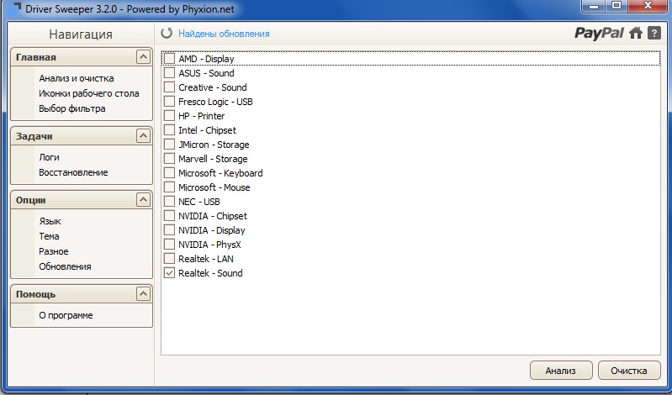Click the Задачи section header

coord(82,136)
